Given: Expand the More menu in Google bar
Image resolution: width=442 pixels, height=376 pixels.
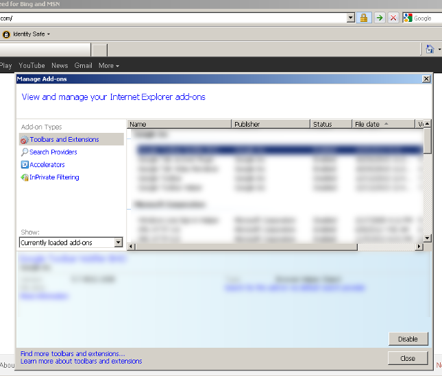Looking at the screenshot, I should (x=108, y=66).
